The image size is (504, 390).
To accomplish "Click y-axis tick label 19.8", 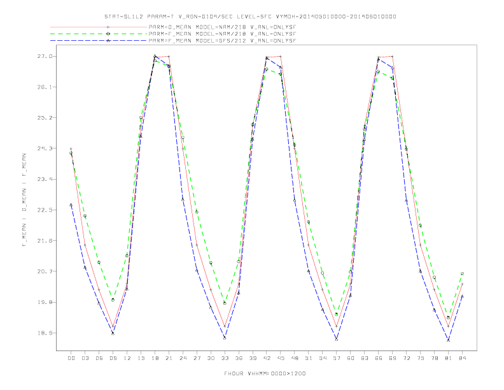I will click(x=45, y=302).
